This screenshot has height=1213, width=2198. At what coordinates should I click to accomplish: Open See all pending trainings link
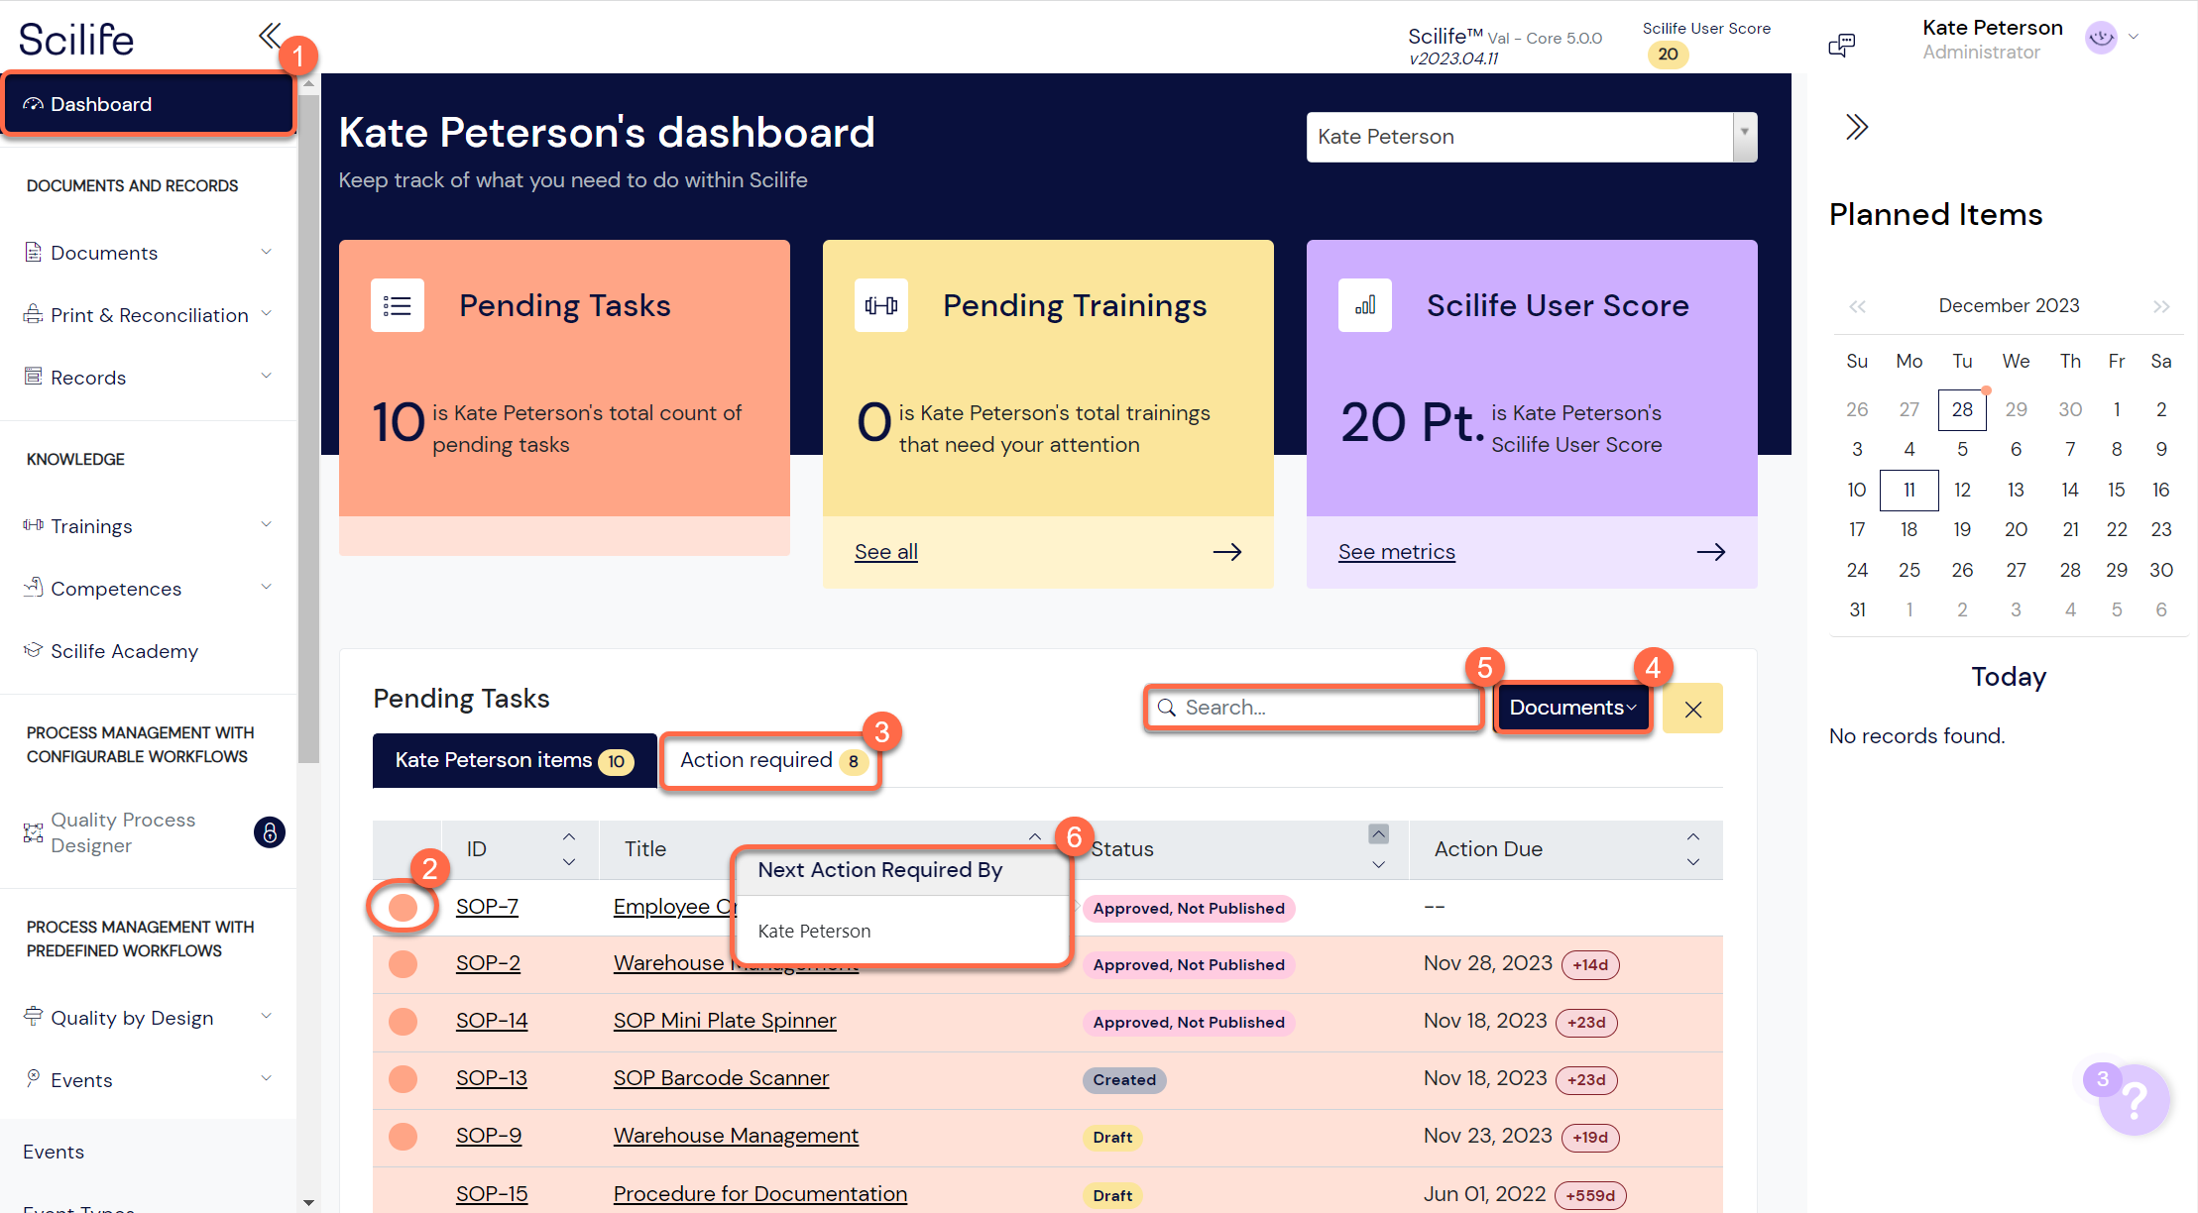pos(885,552)
